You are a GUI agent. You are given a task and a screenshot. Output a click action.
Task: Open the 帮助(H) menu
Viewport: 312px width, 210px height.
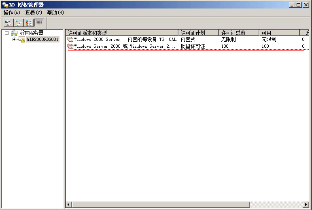55,13
